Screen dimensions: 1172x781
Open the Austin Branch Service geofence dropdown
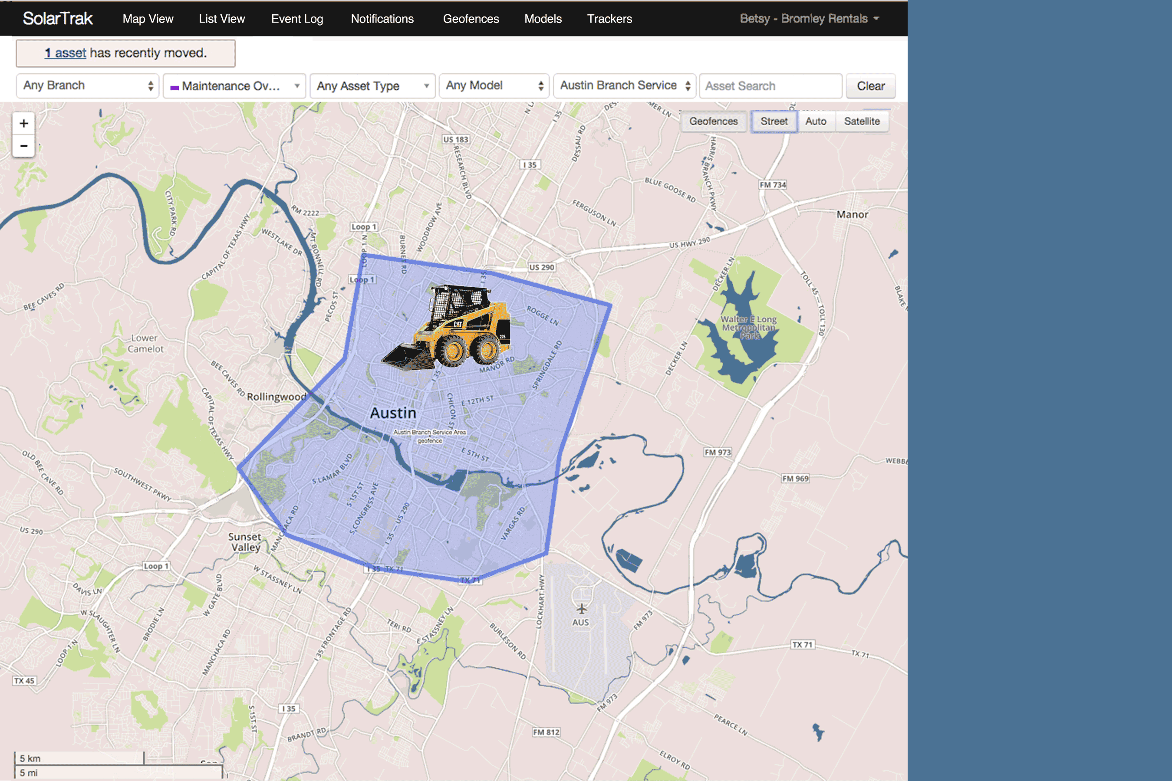tap(625, 85)
